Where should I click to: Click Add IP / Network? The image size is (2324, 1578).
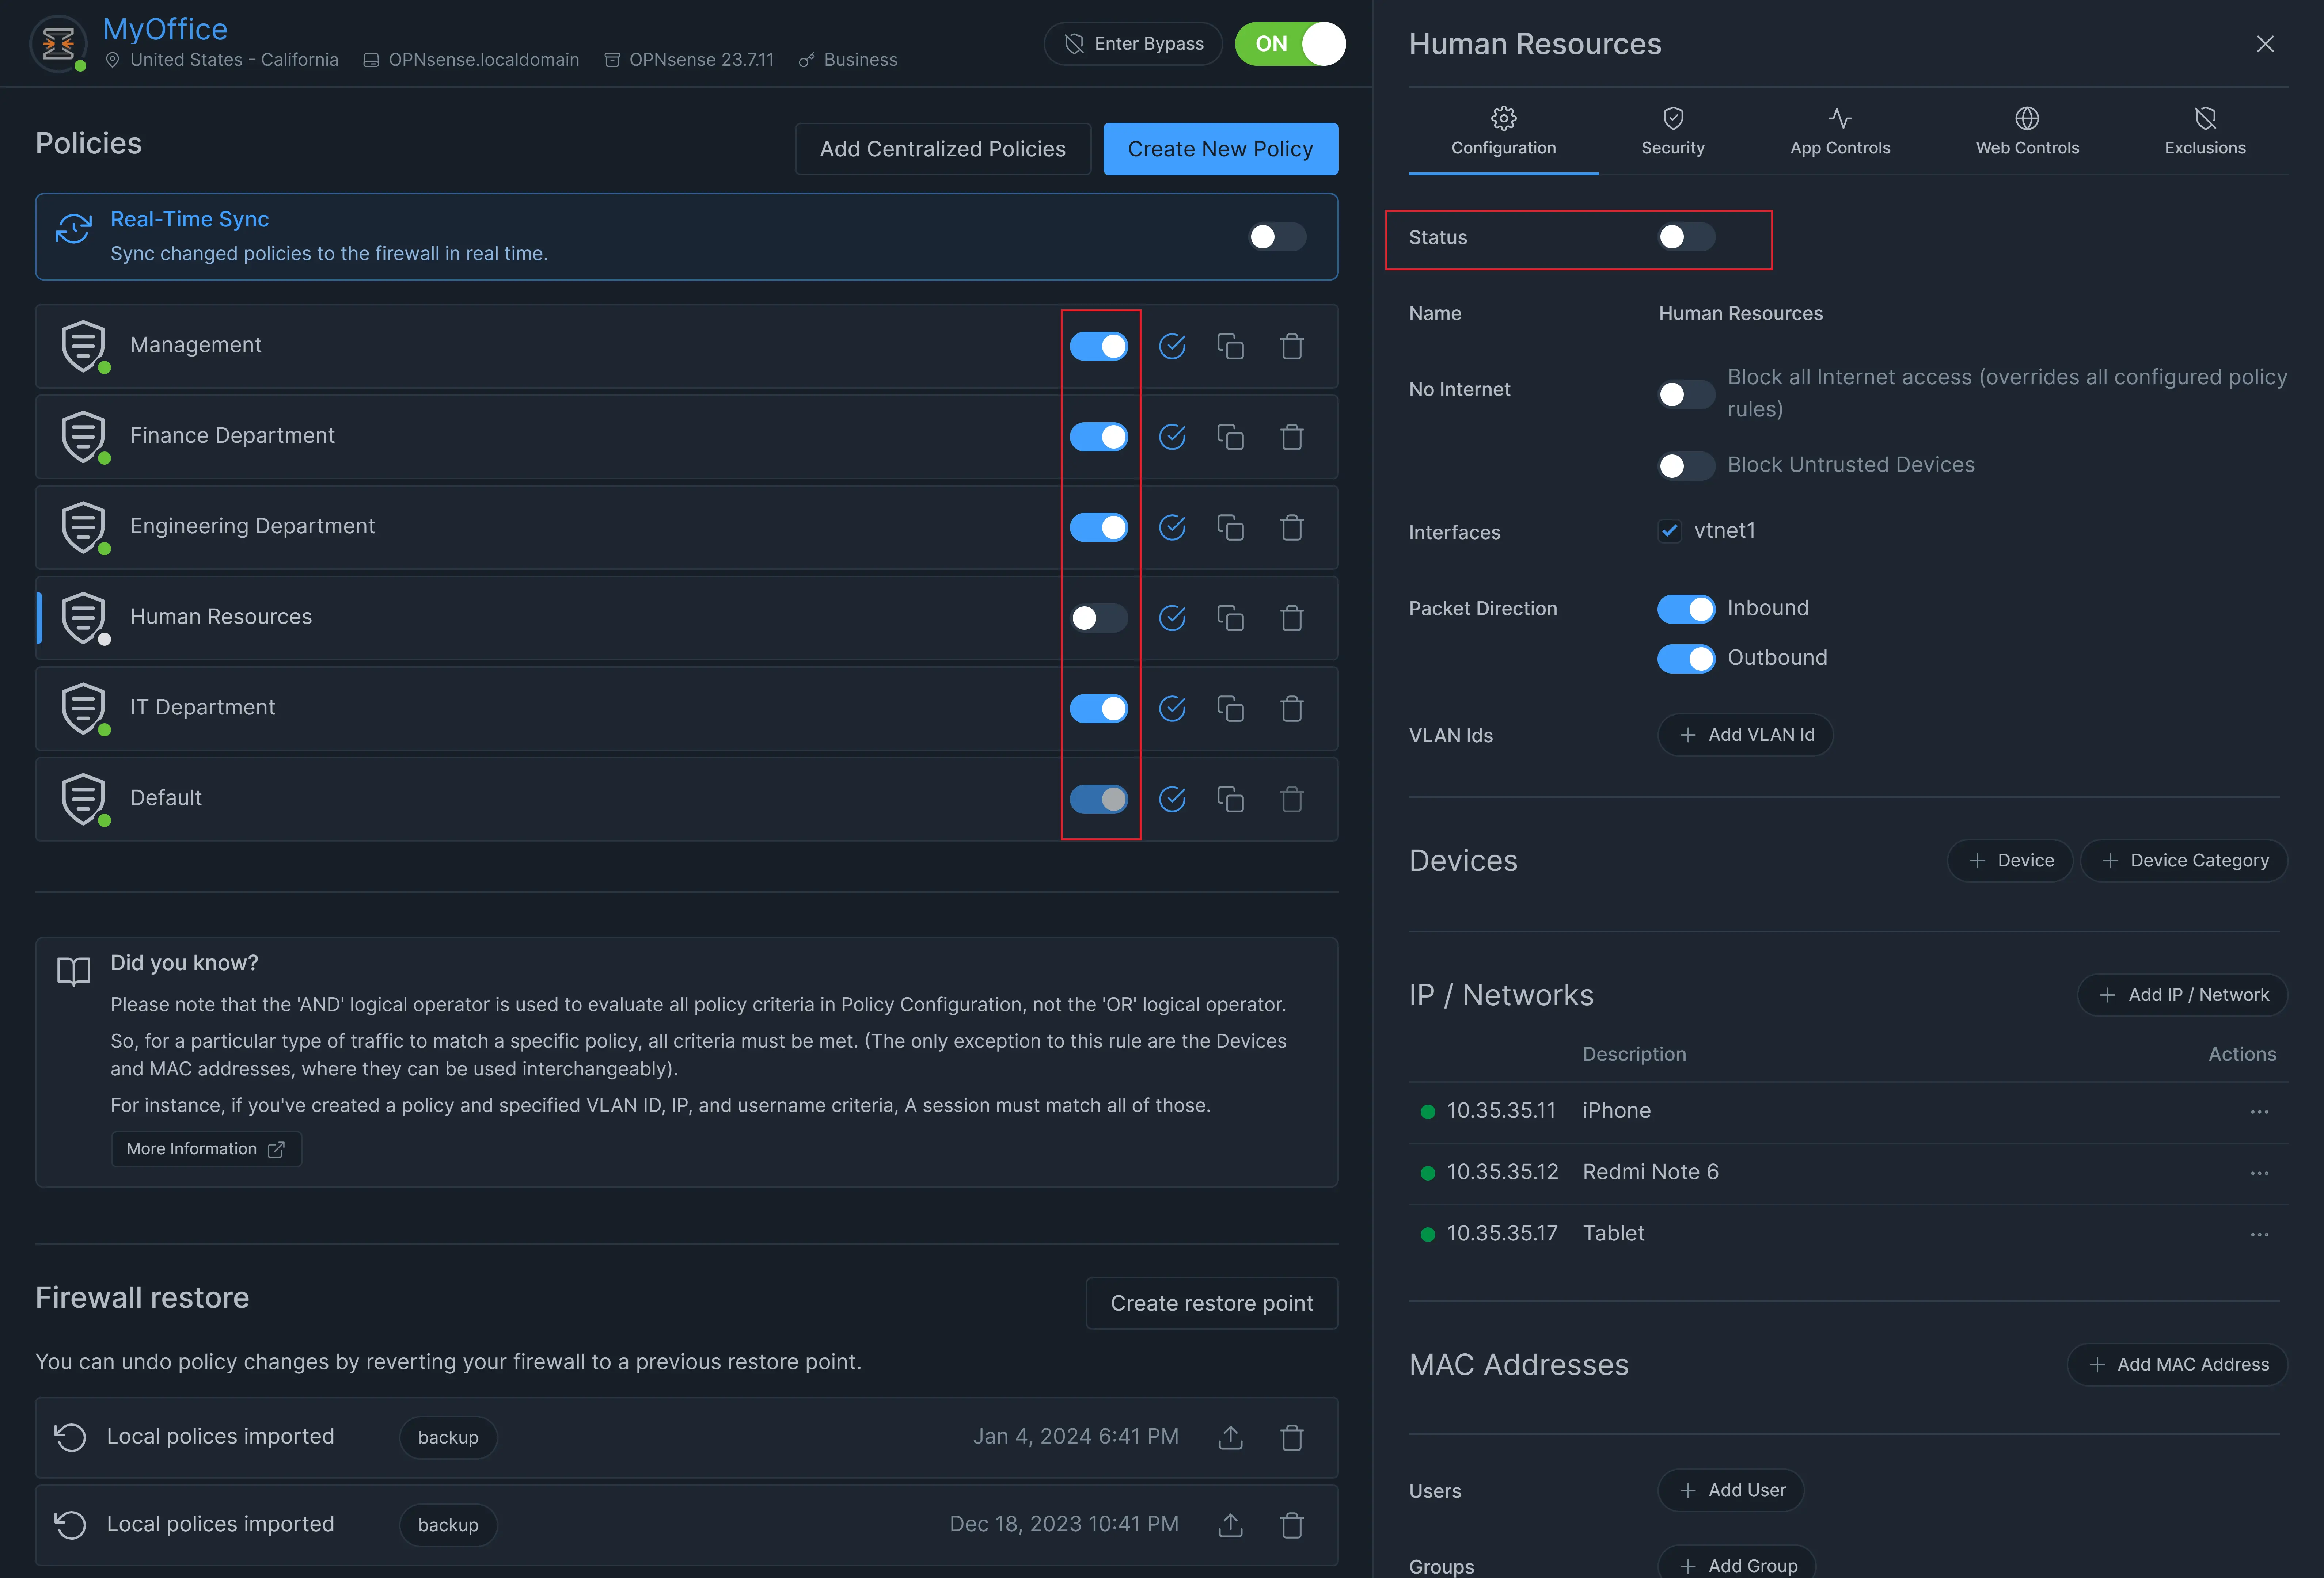[x=2182, y=995]
